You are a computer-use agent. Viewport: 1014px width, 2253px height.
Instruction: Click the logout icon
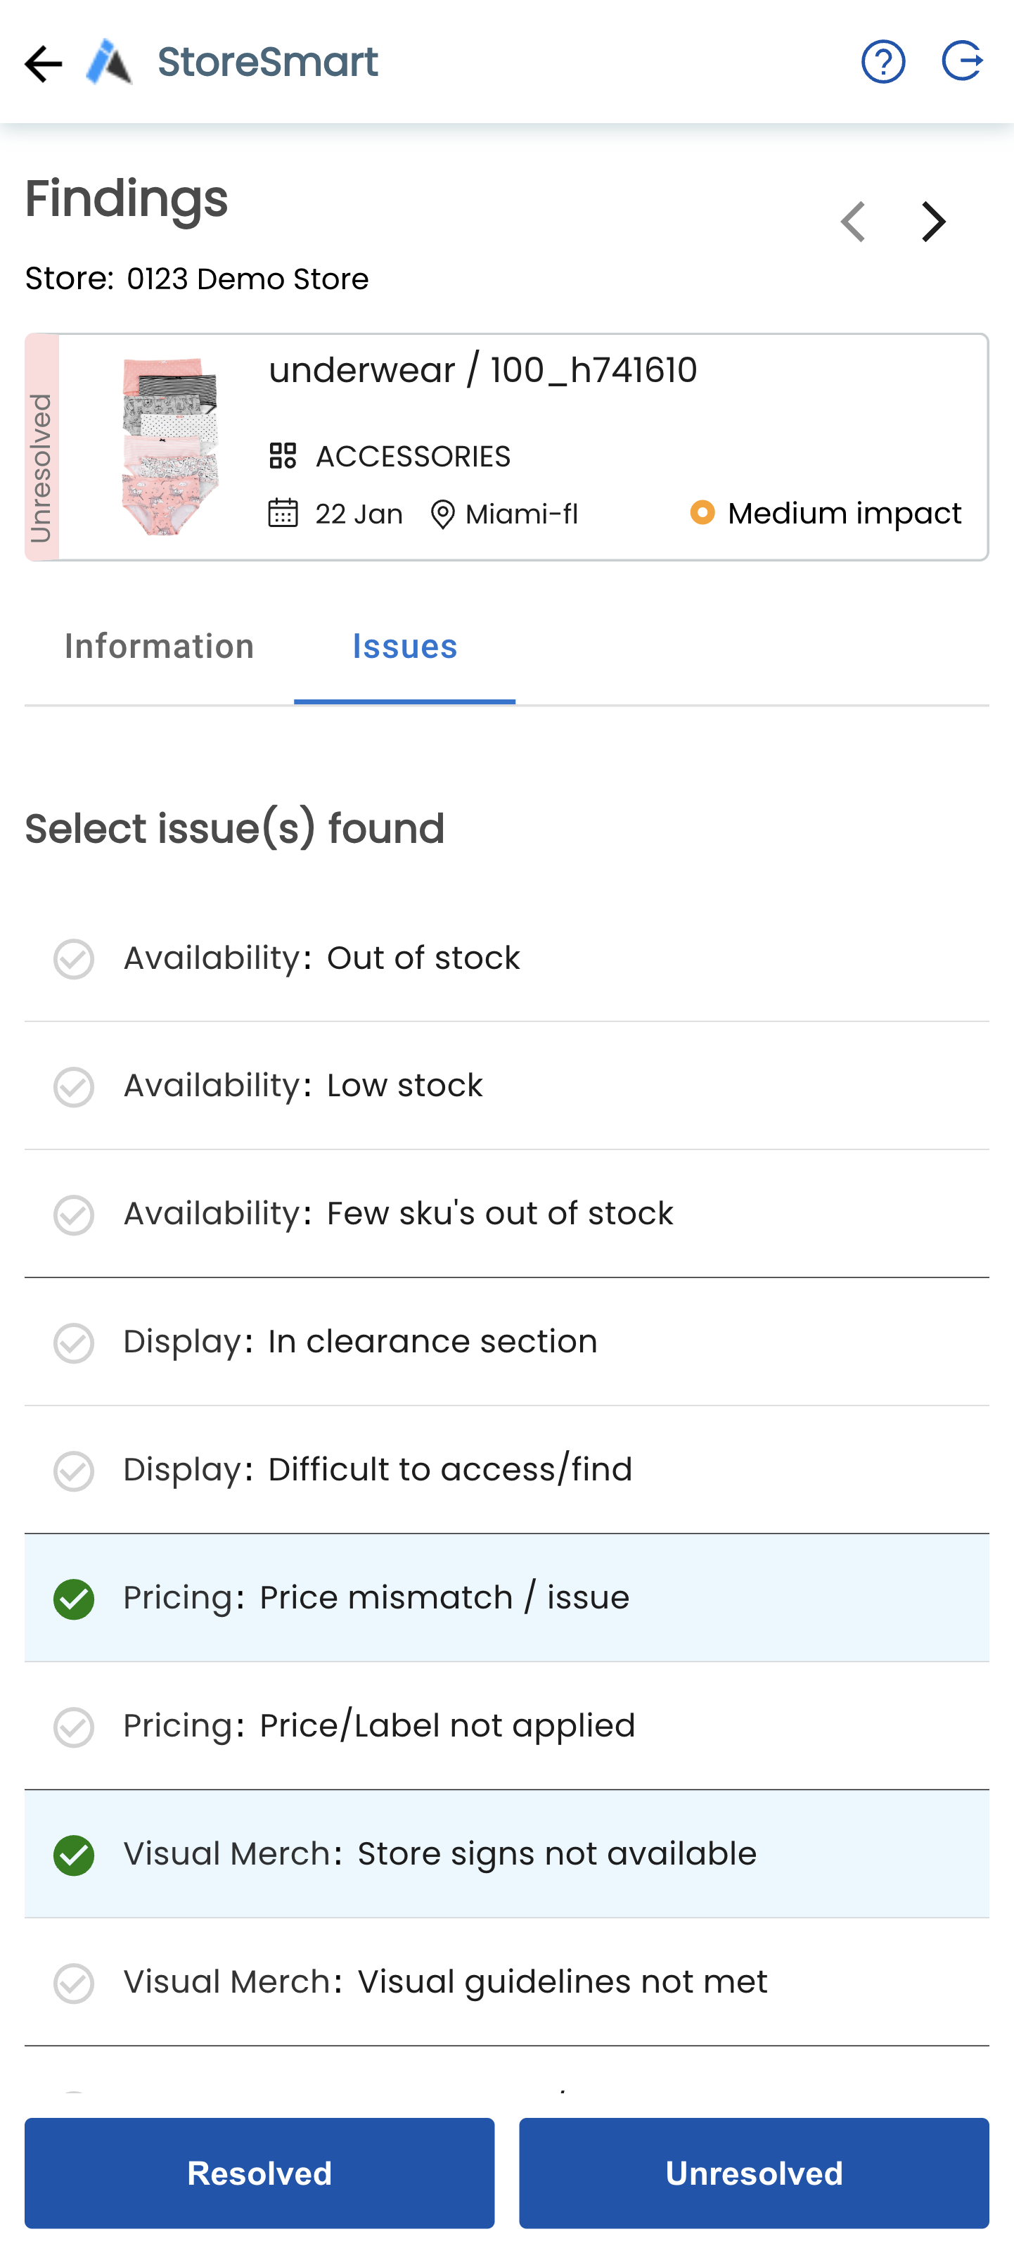[961, 62]
